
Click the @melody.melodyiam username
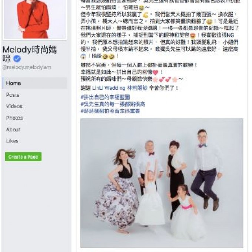(x=27, y=67)
